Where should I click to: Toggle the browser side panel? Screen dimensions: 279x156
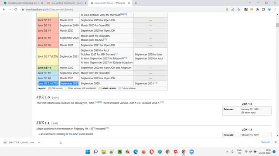pos(263,10)
